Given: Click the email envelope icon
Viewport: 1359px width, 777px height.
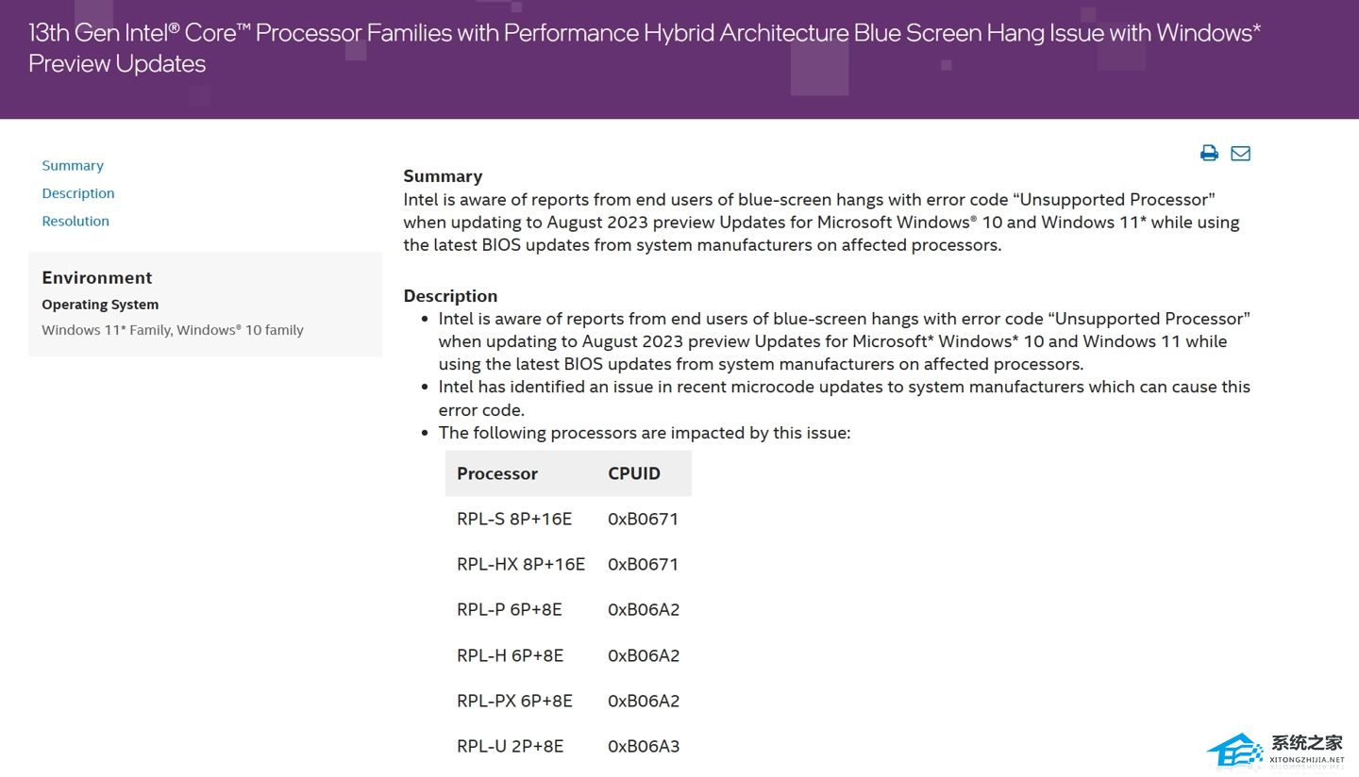Looking at the screenshot, I should tap(1240, 153).
